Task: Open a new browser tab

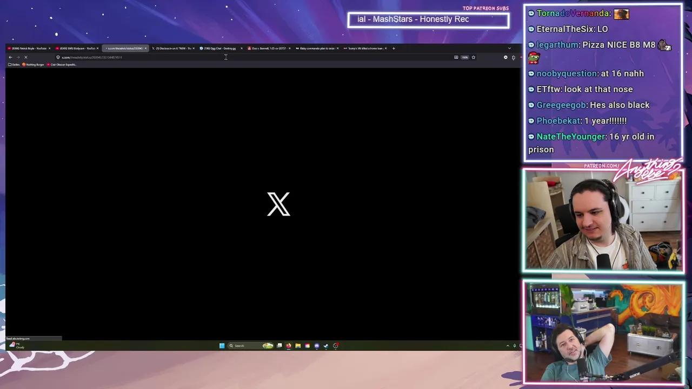Action: [394, 48]
